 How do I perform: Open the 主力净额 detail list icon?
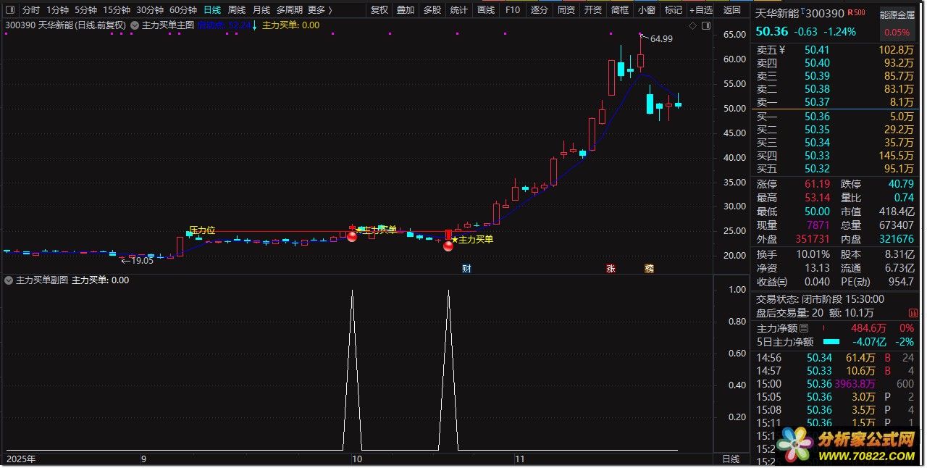(804, 329)
